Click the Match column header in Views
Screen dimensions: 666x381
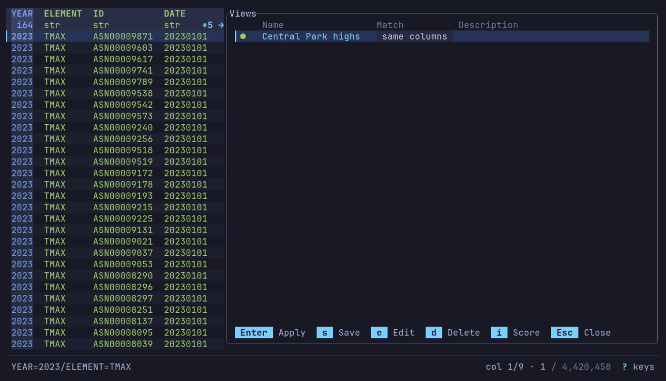point(390,25)
